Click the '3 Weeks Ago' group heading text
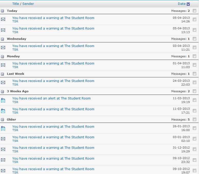This screenshot has height=174, width=199. pos(18,91)
